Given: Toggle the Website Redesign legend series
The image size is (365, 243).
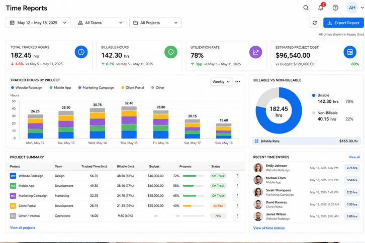Looking at the screenshot, I should point(27,88).
